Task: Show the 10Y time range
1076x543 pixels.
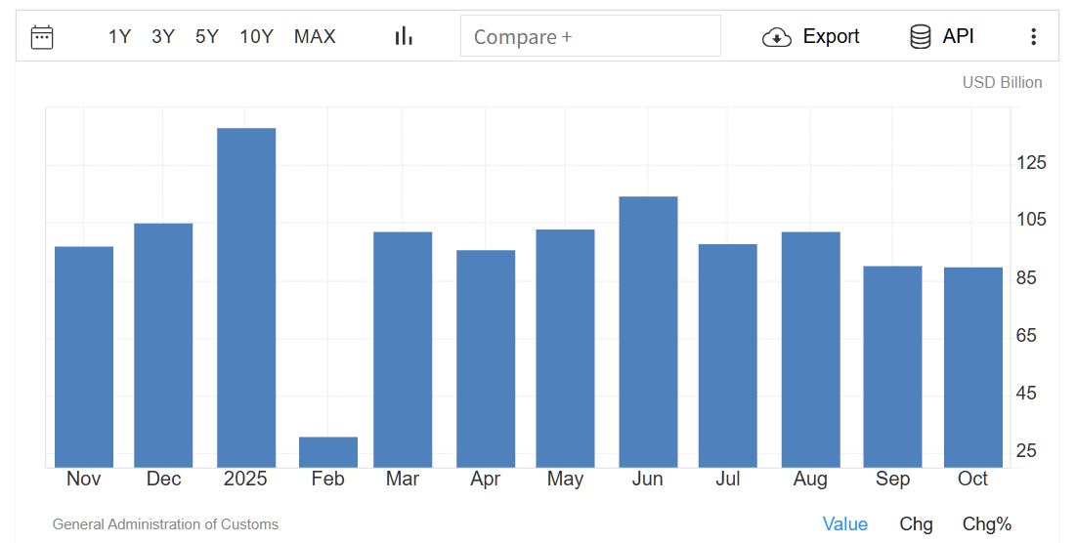Action: (256, 37)
